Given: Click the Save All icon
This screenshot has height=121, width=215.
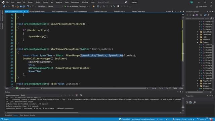Looking at the screenshot, I should click(24, 6).
